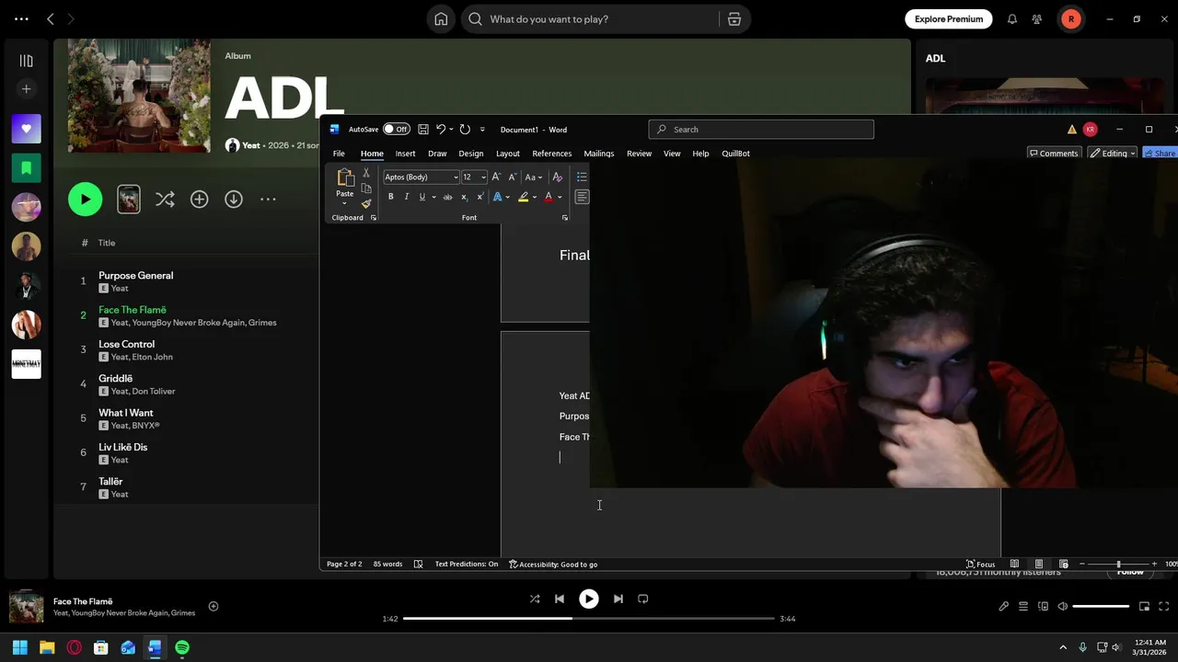Save the Word document

click(423, 130)
